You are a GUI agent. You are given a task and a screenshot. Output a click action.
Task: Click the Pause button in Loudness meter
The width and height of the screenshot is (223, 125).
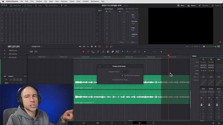(122, 42)
